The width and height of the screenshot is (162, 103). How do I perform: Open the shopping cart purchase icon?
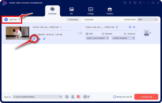[125, 3]
